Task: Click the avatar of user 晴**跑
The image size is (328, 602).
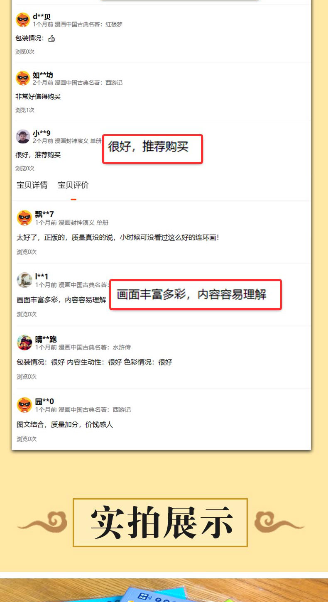Action: point(24,343)
